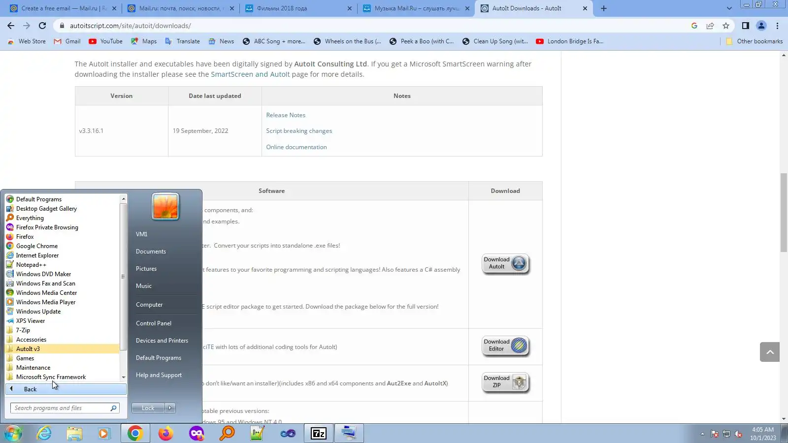
Task: Launch the Everything search taskbar icon
Action: click(227, 433)
